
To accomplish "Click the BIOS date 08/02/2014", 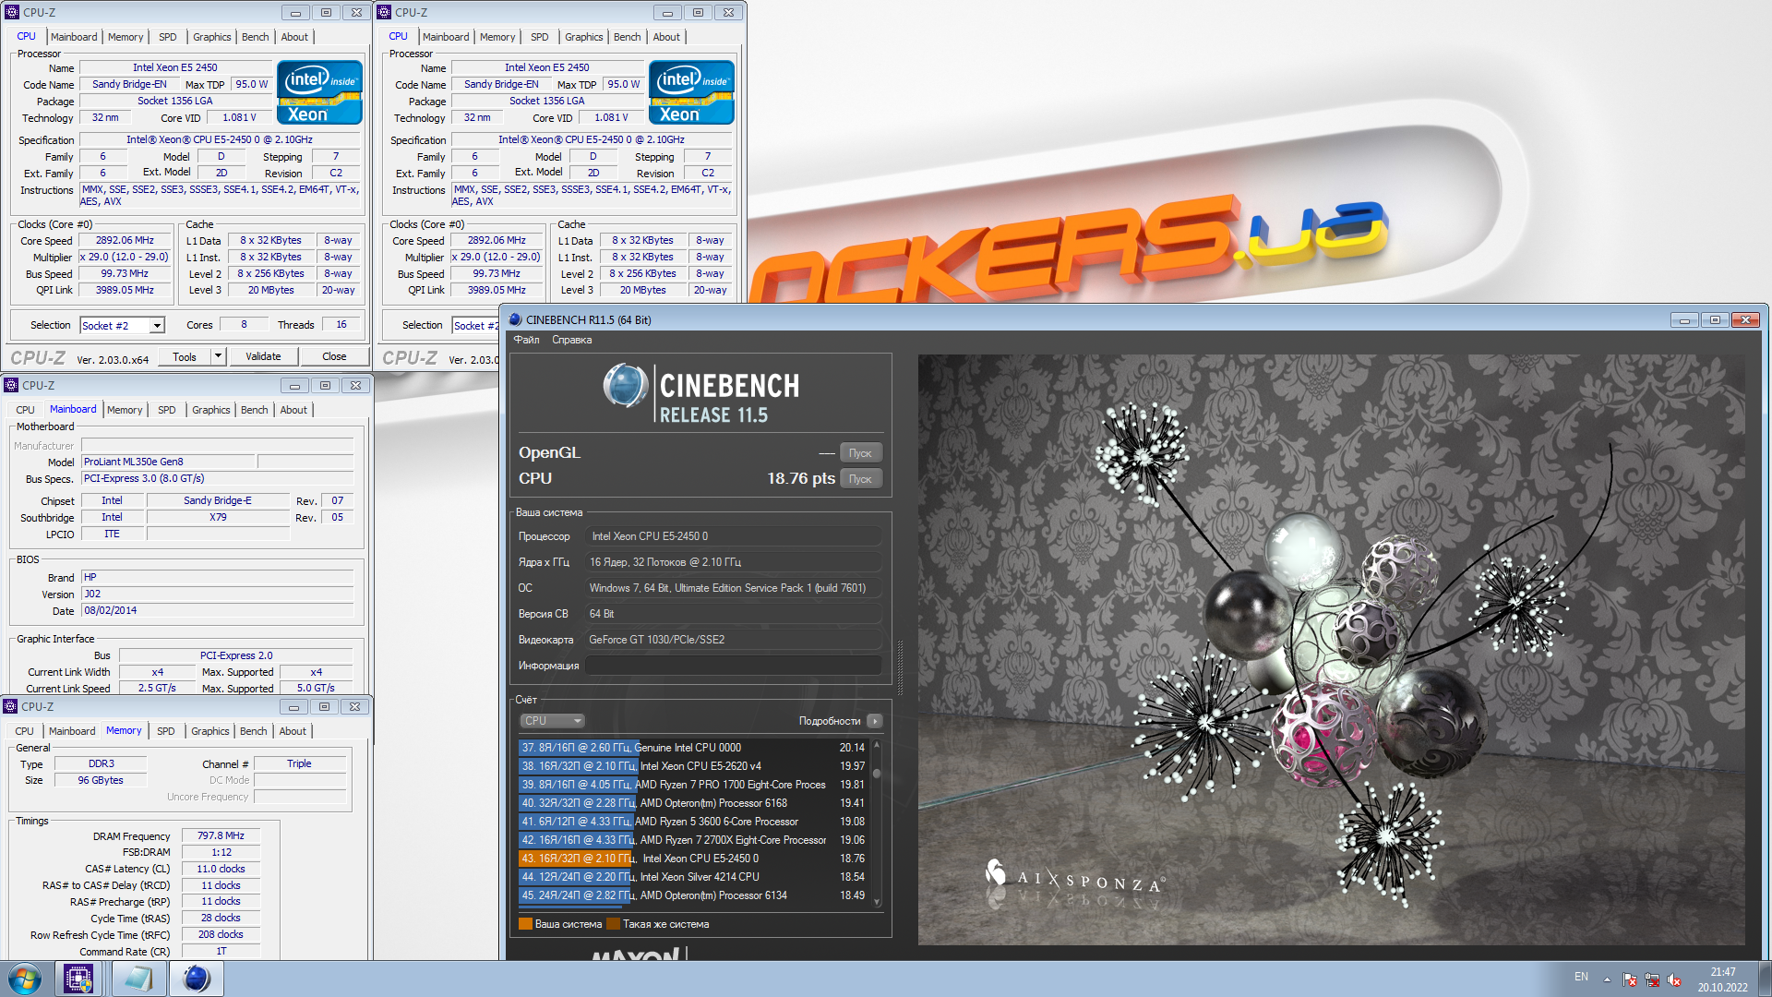I will 217,611.
